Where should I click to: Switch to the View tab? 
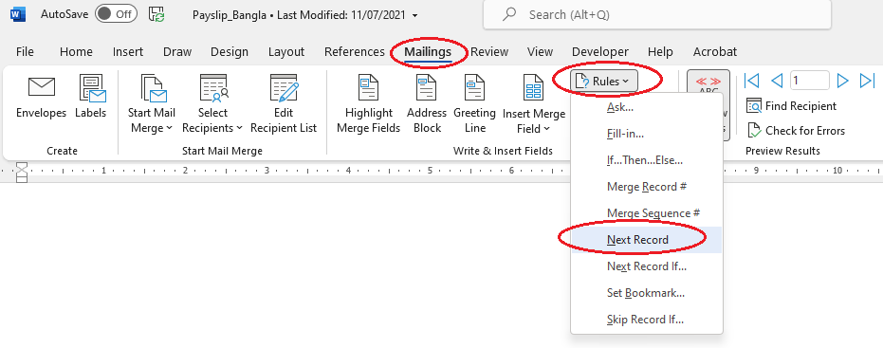click(x=540, y=52)
